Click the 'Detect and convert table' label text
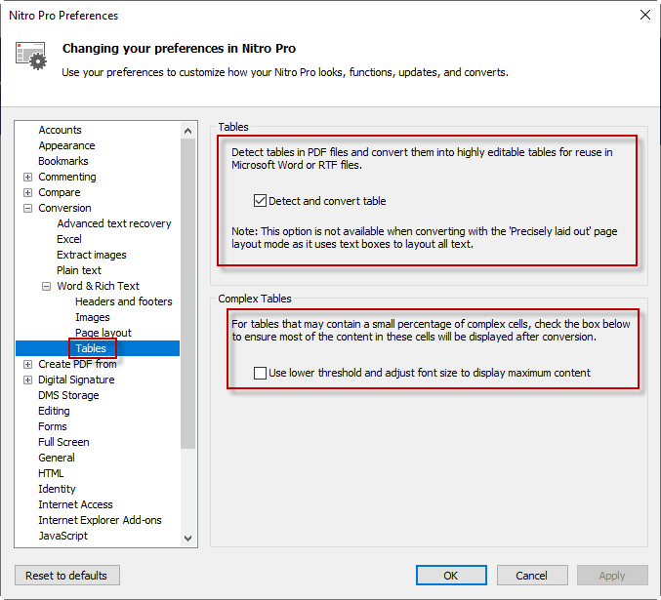Viewport: 661px width, 600px height. [327, 201]
